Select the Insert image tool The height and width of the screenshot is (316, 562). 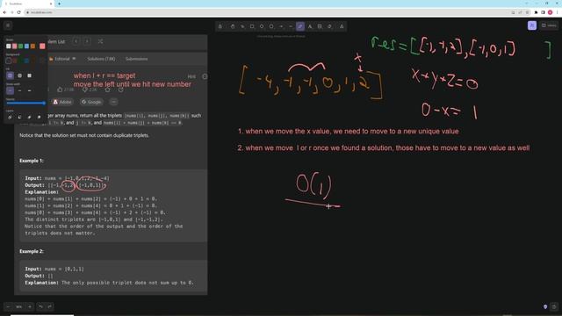point(320,26)
